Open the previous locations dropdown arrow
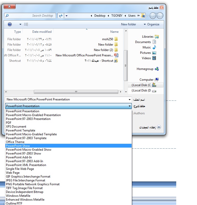This screenshot has width=197, height=205. point(66,16)
